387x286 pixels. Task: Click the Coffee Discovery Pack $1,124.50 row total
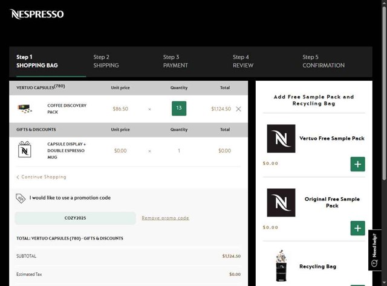(221, 109)
